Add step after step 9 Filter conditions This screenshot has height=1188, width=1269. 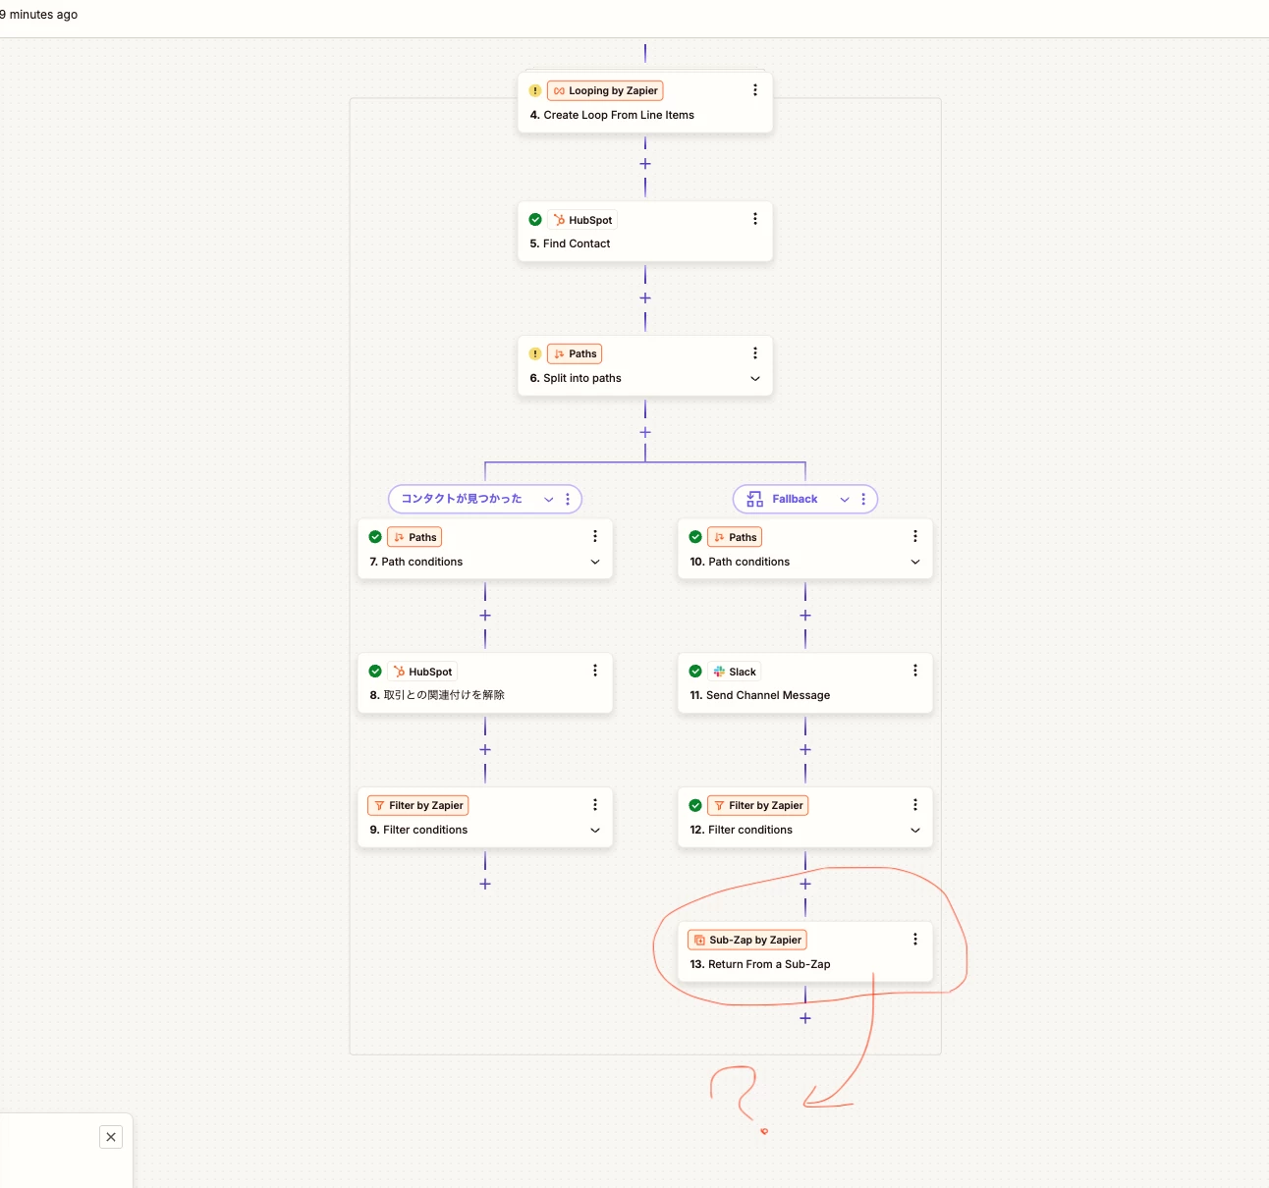(485, 884)
